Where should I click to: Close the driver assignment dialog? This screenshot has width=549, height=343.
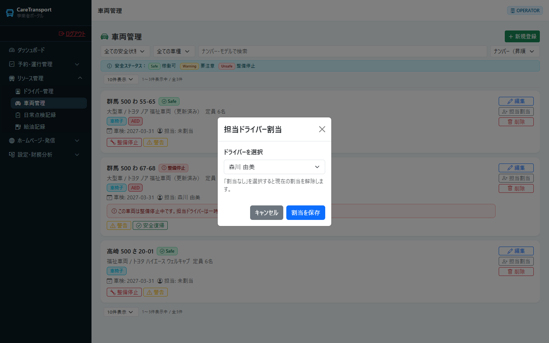(322, 129)
